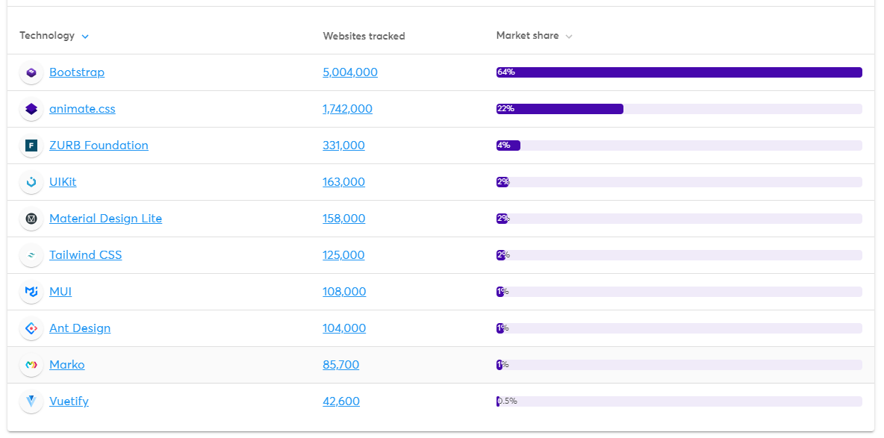This screenshot has width=884, height=438.
Task: View the 104,000 websites tracked link
Action: (344, 328)
